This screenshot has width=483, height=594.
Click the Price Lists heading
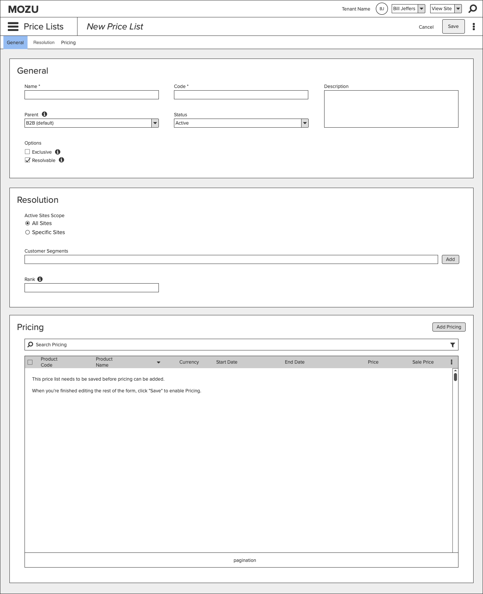click(44, 26)
